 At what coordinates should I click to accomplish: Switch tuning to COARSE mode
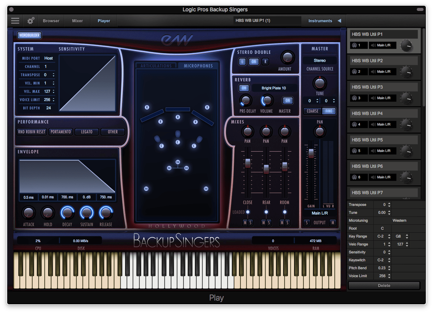tap(313, 111)
